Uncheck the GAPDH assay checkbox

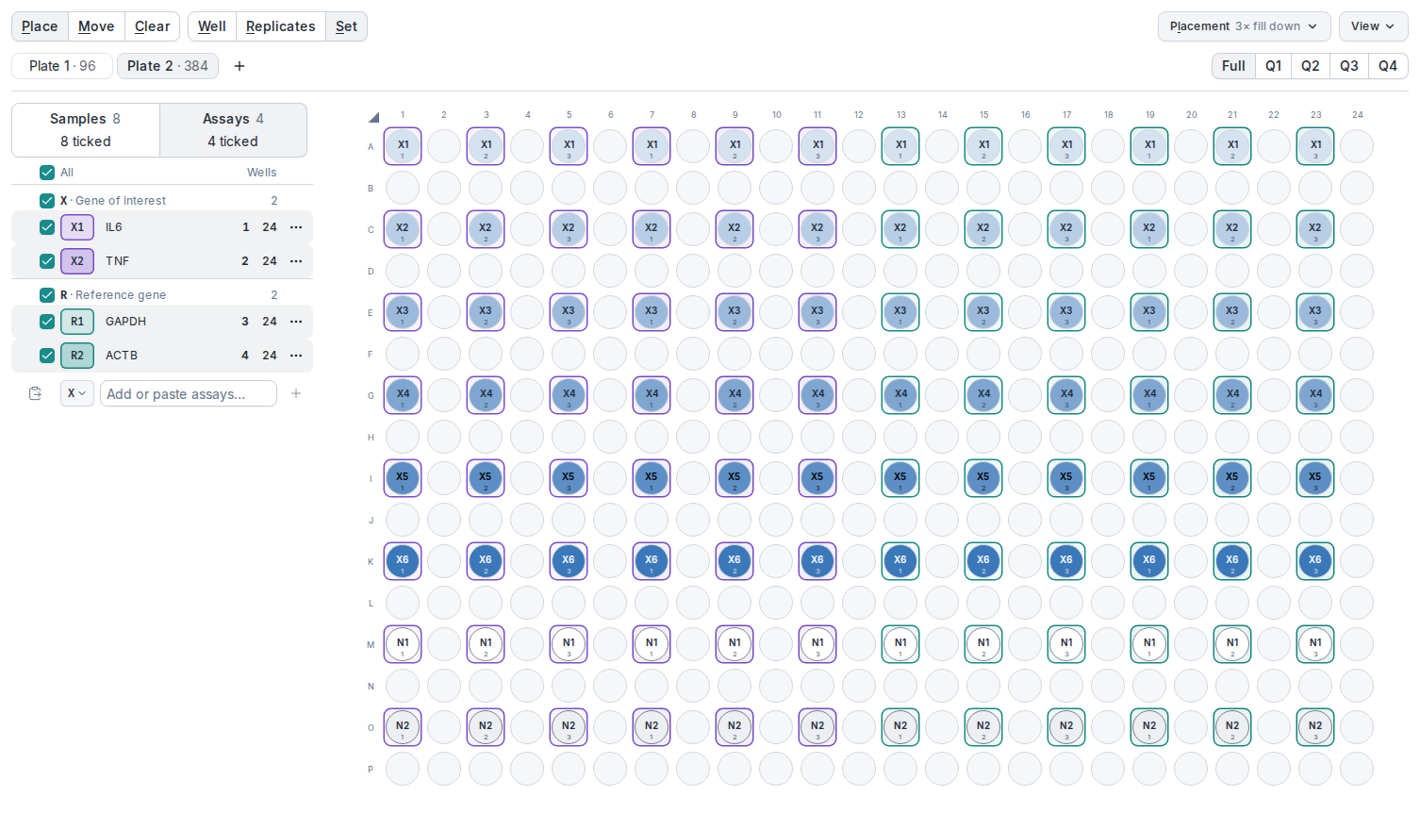[47, 322]
